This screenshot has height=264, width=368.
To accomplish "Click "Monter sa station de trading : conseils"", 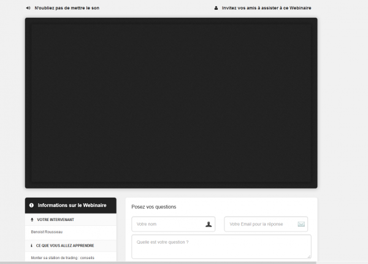I will pos(63,258).
